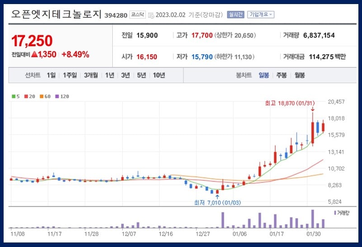Image resolution: width=362 pixels, height=247 pixels.
Task: Click the 01/30 date axis label
Action: click(314, 234)
